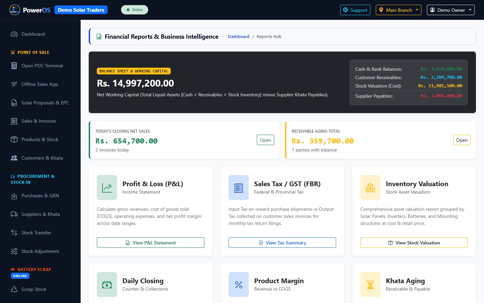Click View Tax Summary button
Image resolution: width=484 pixels, height=303 pixels.
tap(282, 243)
